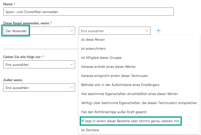Choose Verfügt über bestimmte Eigenschaften Textmustern option
Screen dimensions: 201x135
coord(139,103)
